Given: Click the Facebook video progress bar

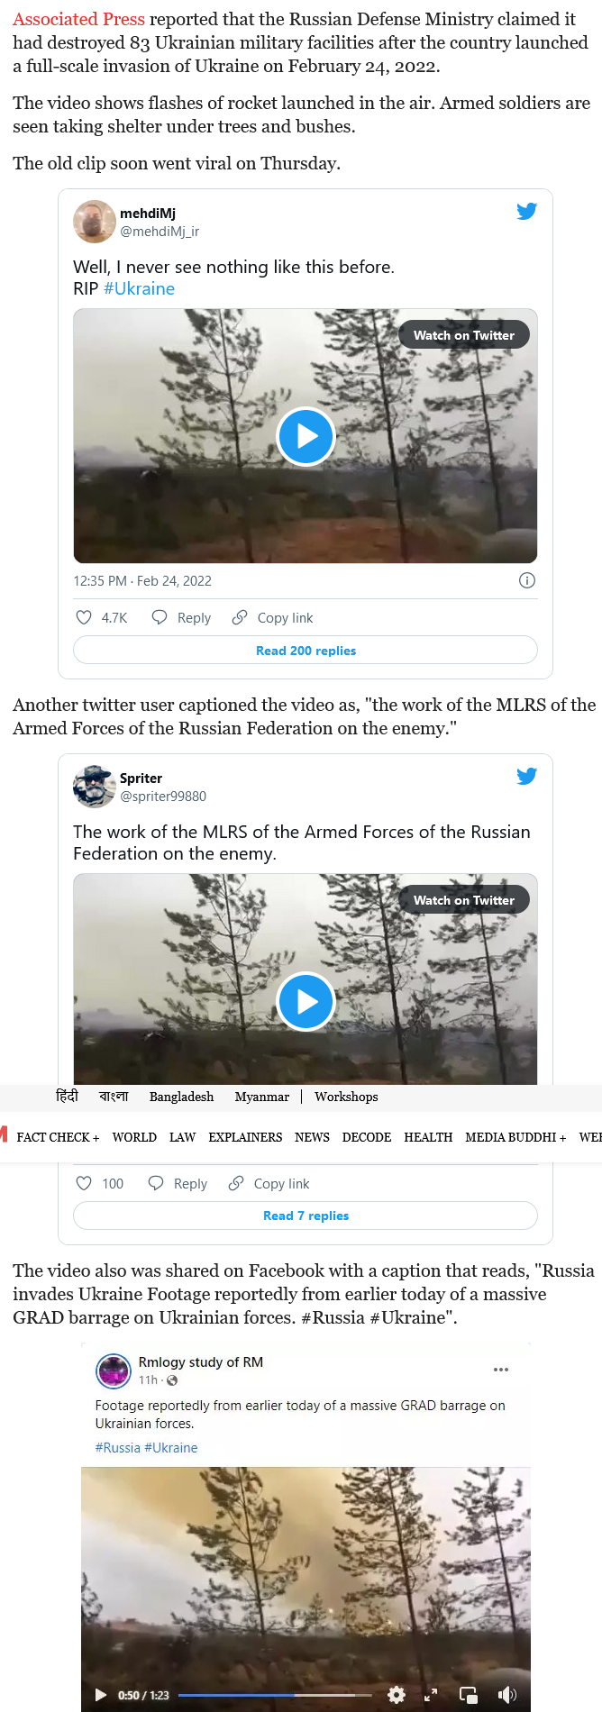Looking at the screenshot, I should pos(275,1695).
